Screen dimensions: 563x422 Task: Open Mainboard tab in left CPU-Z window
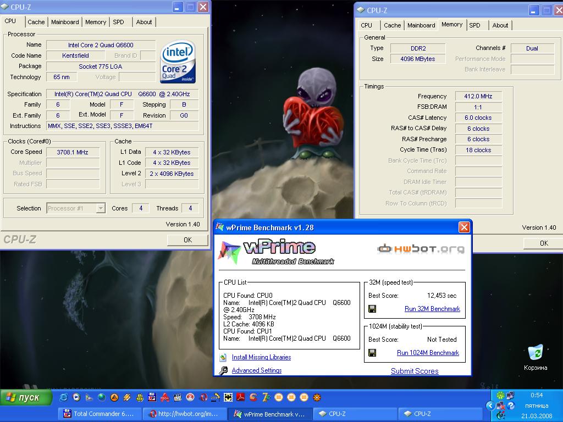click(65, 22)
